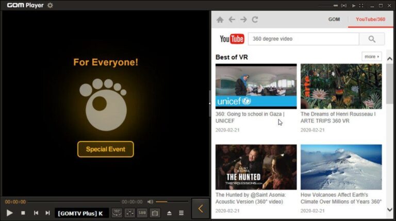Reload the panel with the refresh icon
This screenshot has width=396, height=221.
pos(255,20)
